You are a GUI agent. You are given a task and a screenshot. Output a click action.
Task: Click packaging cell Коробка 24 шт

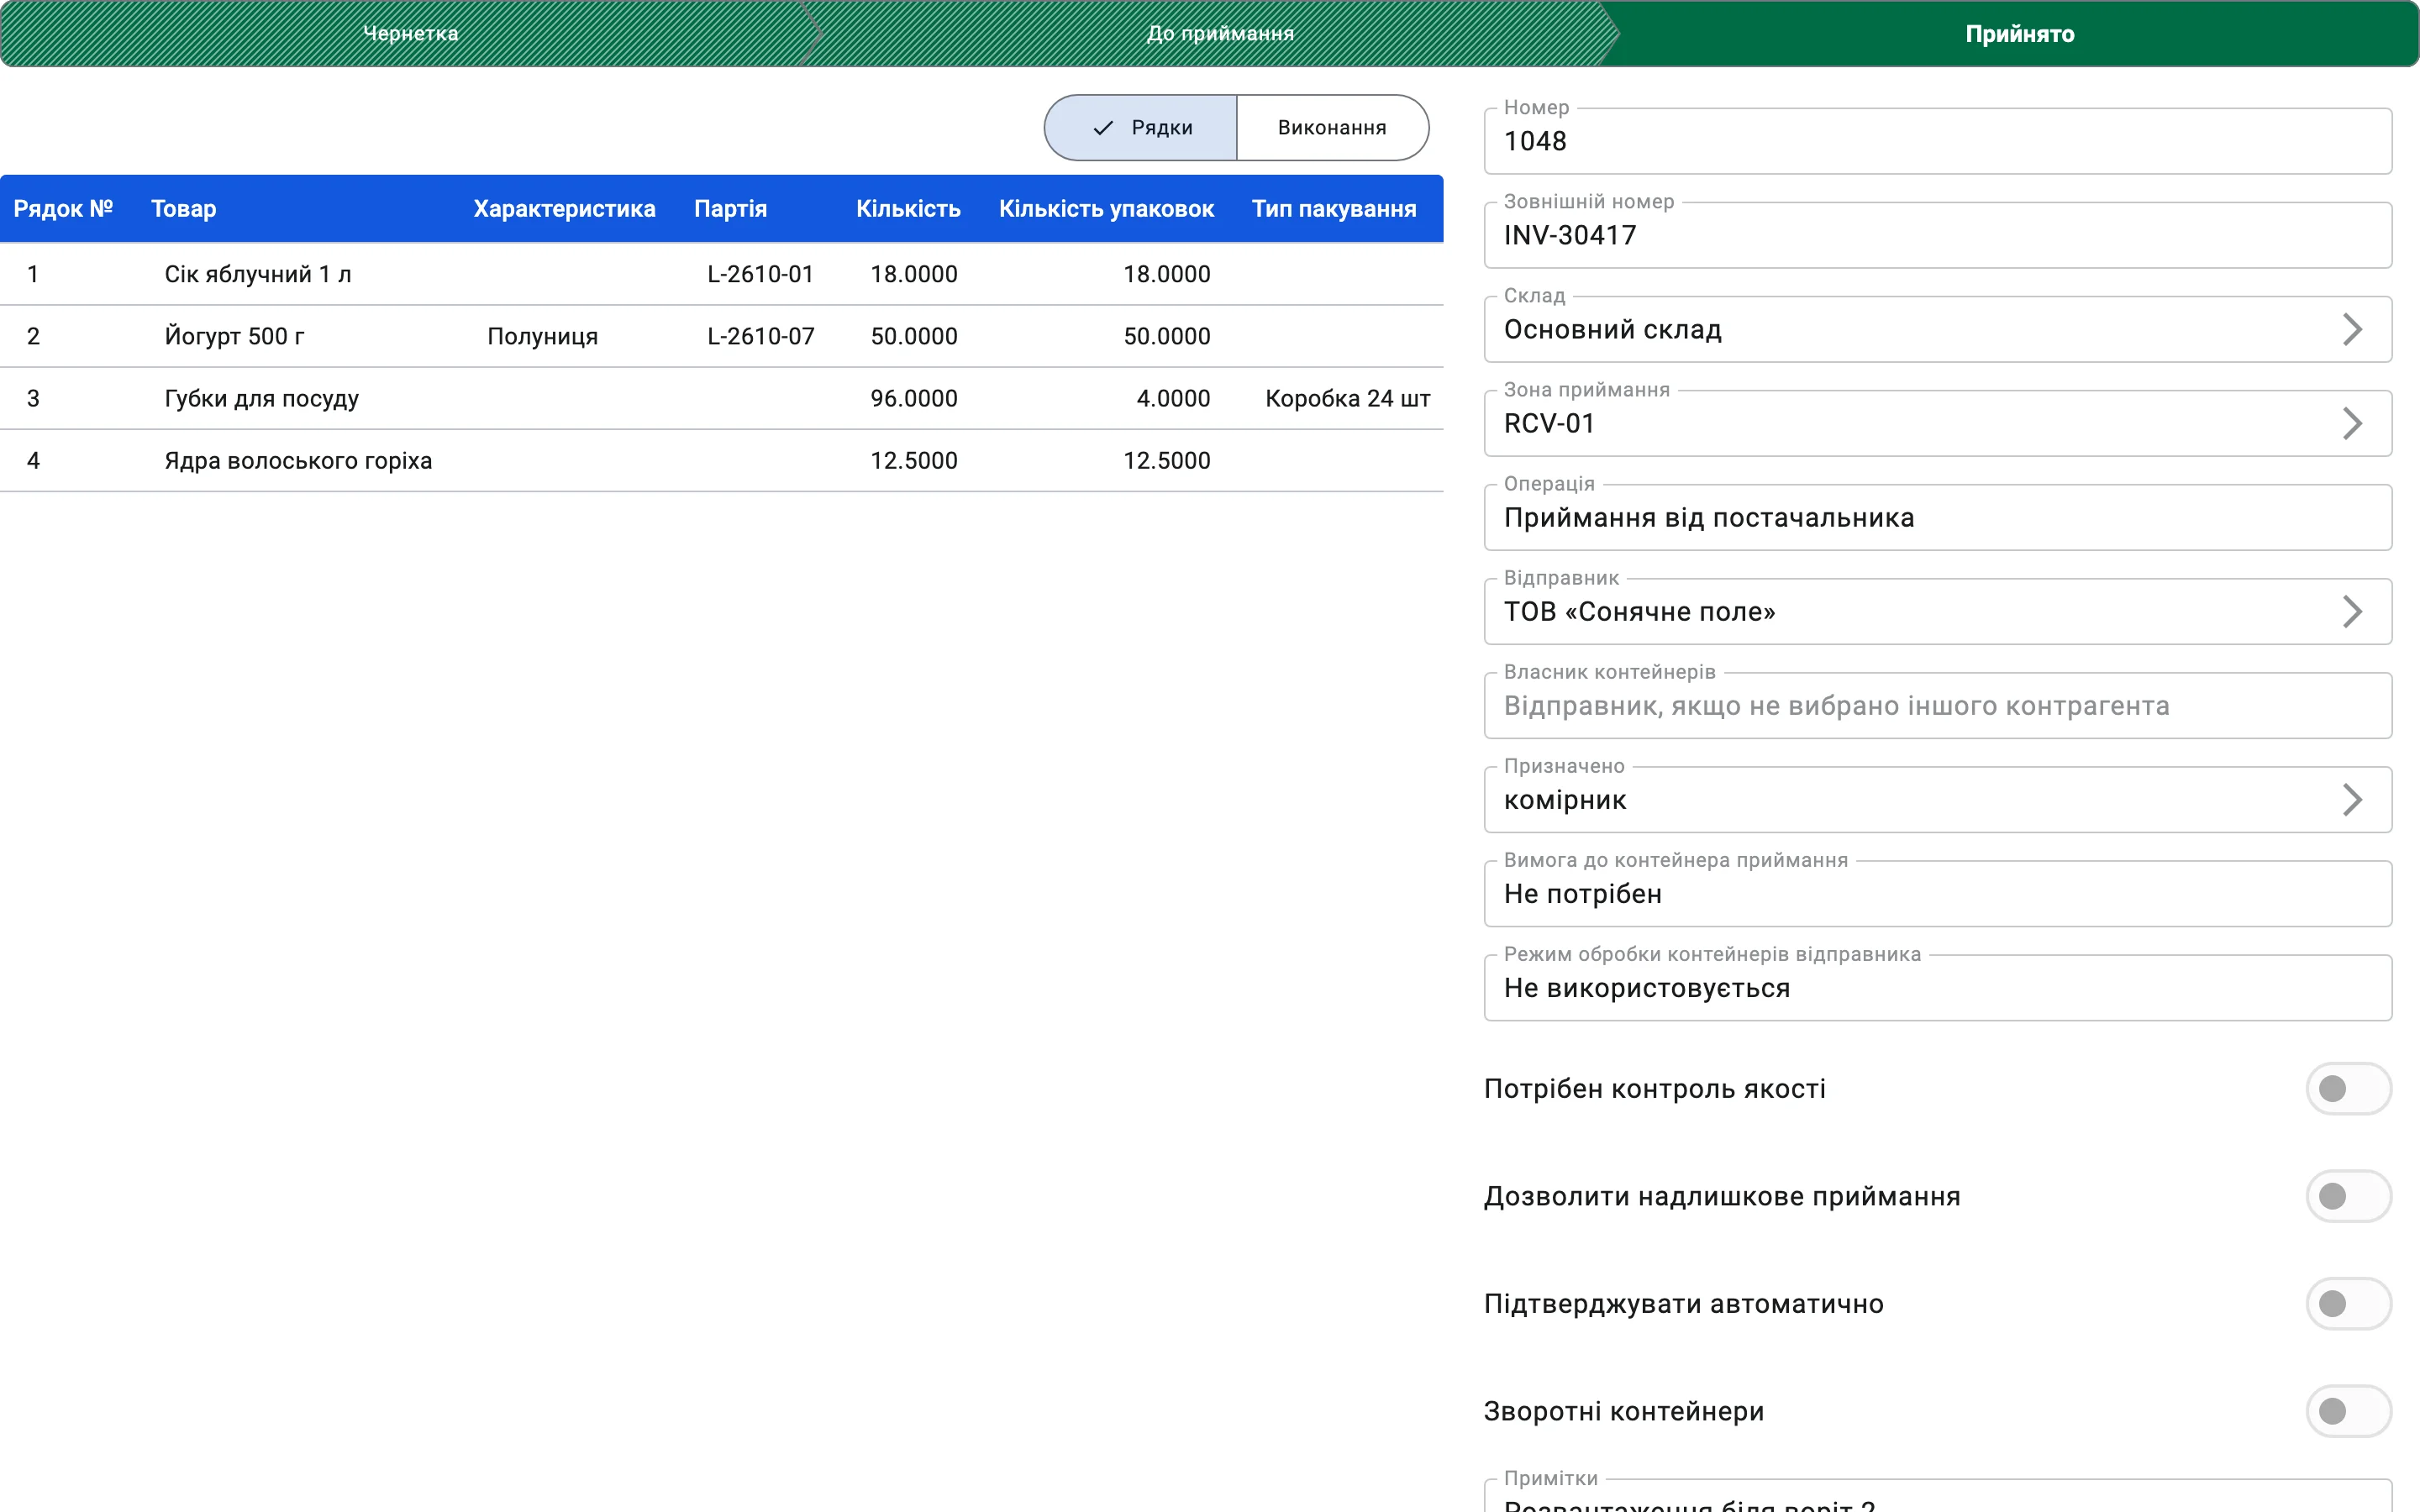1347,398
